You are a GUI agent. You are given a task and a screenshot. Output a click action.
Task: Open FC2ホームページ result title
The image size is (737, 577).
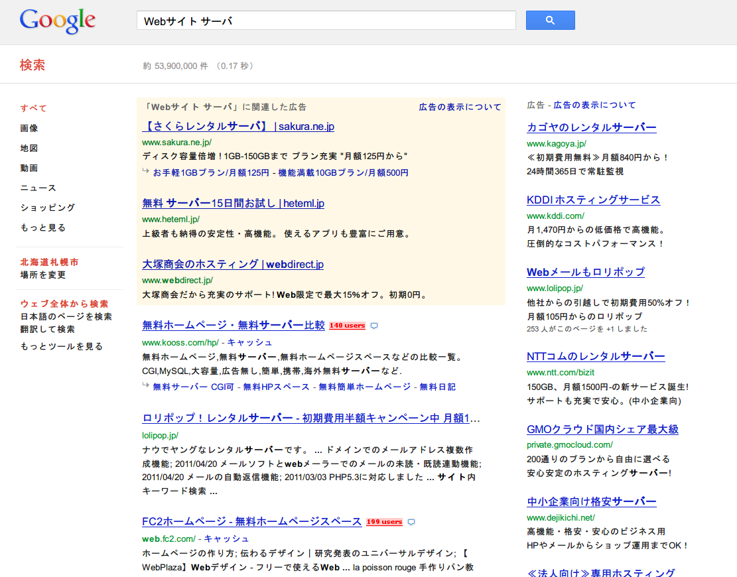point(252,521)
